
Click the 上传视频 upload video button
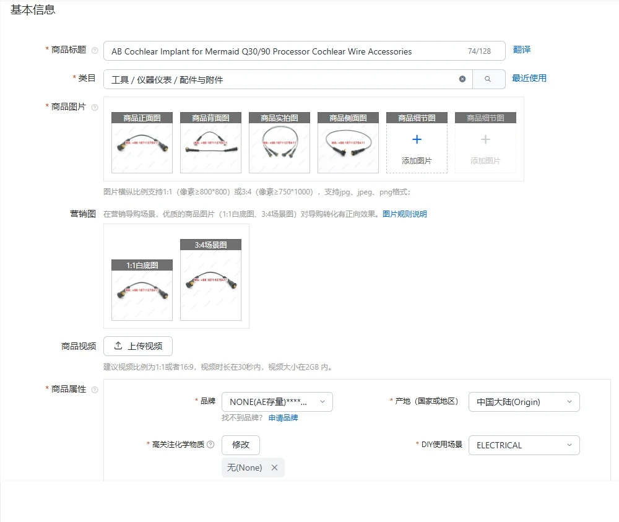click(x=137, y=346)
